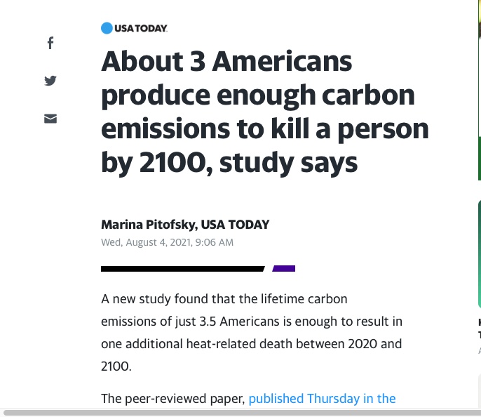Open the green card thumbnail on right edge
Viewport: 481px width, 417px height.
tap(480, 253)
